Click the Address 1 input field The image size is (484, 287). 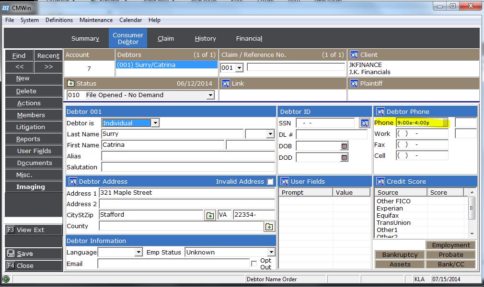tap(187, 193)
